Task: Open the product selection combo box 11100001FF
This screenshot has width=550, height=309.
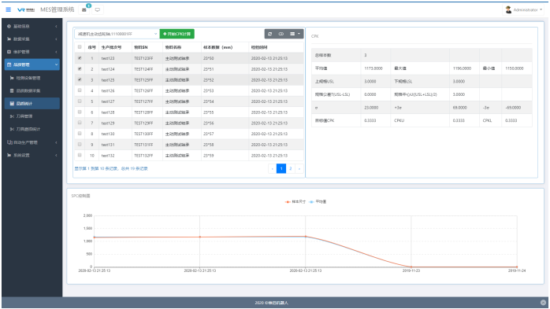Action: tap(117, 34)
